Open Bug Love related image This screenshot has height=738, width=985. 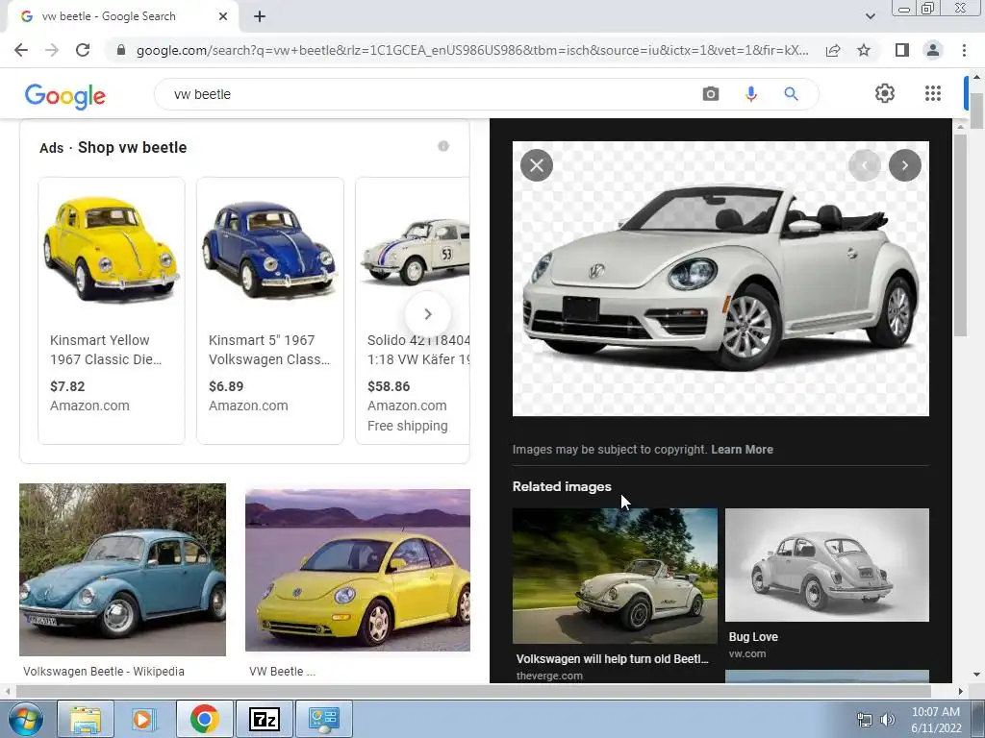click(826, 565)
